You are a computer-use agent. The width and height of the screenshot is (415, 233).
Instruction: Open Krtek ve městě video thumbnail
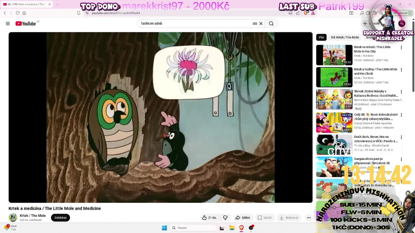coord(334,55)
